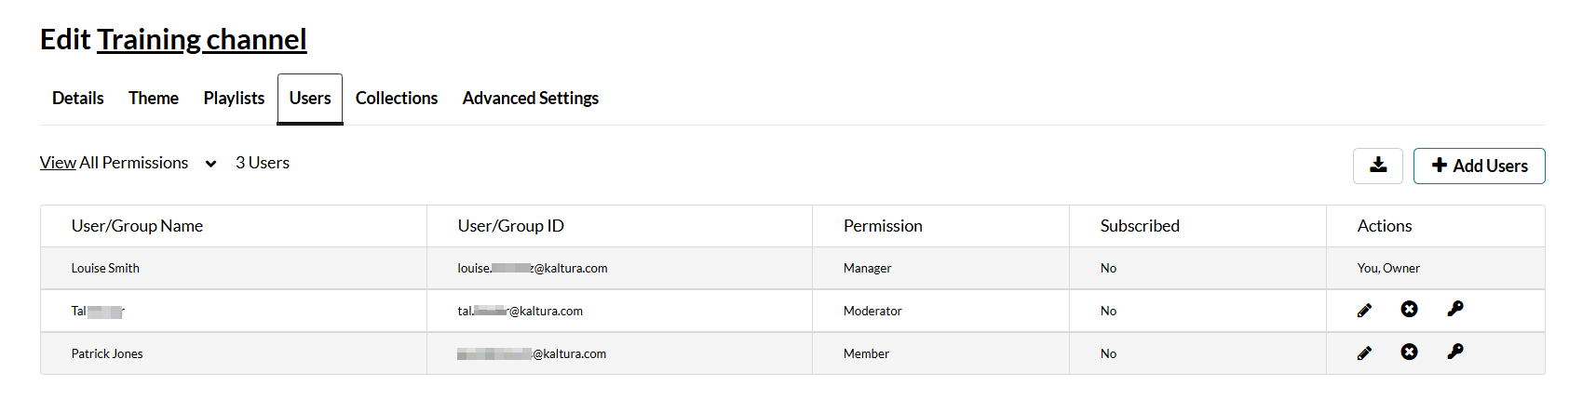The image size is (1569, 399).
Task: Switch to the Theme tab
Action: coord(154,98)
